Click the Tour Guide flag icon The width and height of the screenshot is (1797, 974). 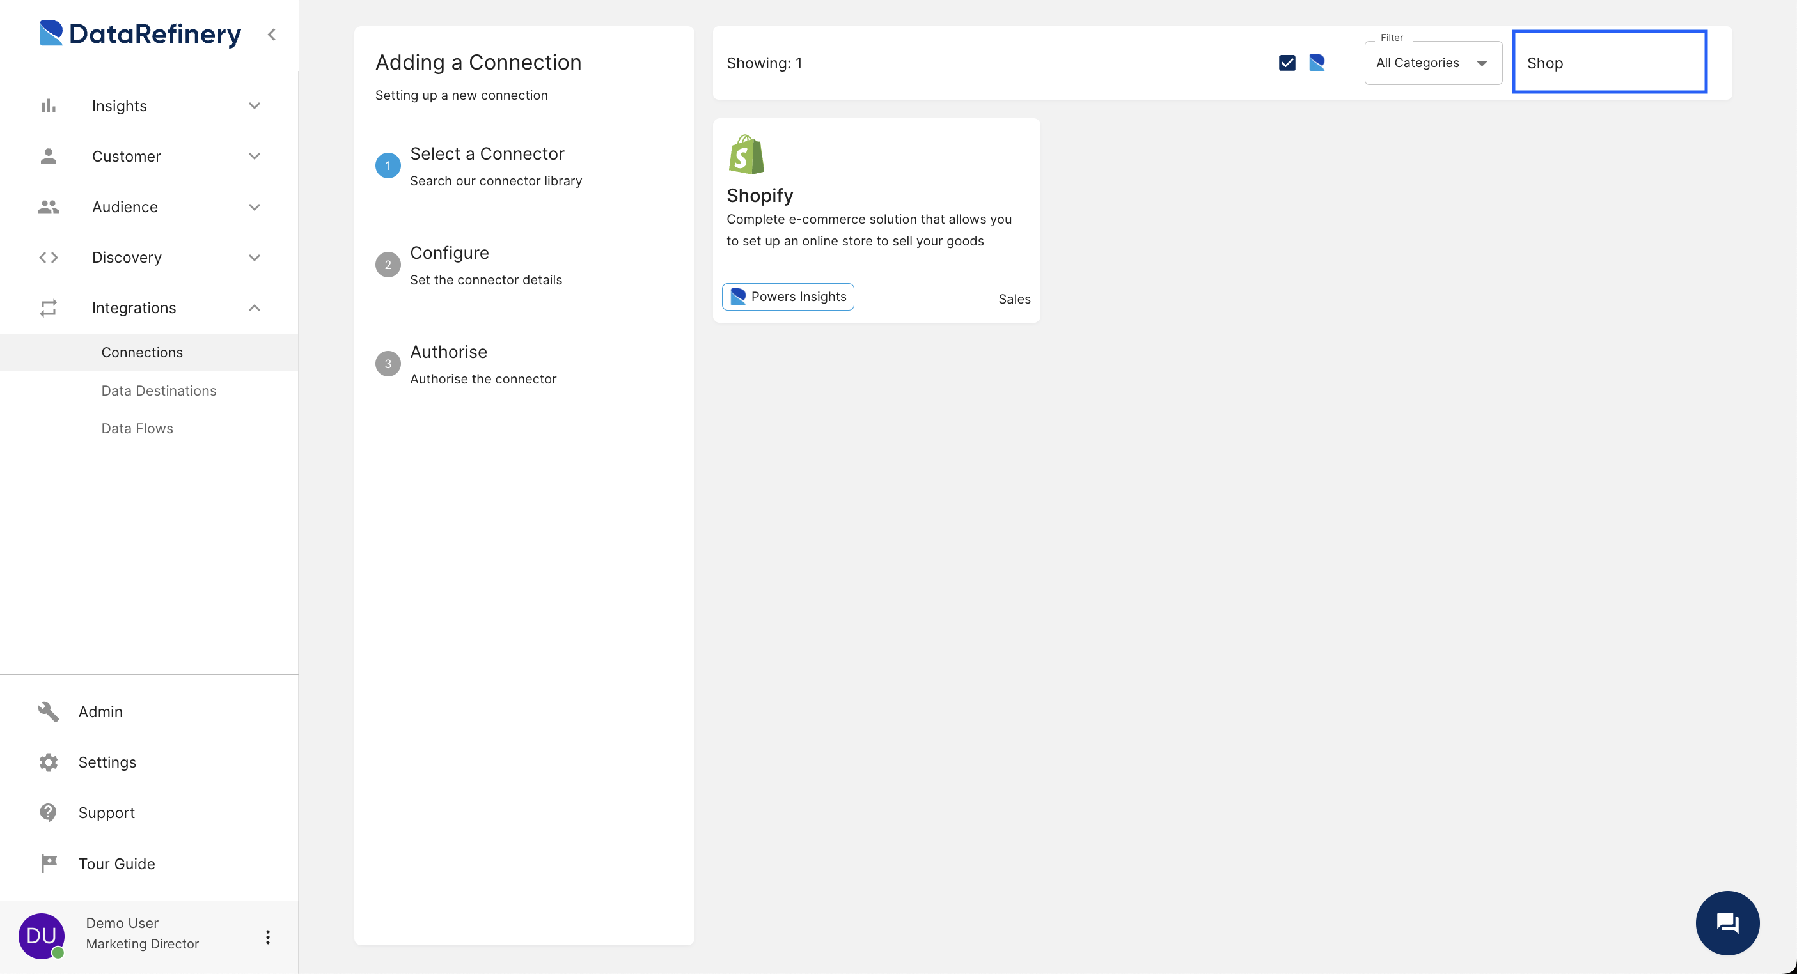(48, 863)
